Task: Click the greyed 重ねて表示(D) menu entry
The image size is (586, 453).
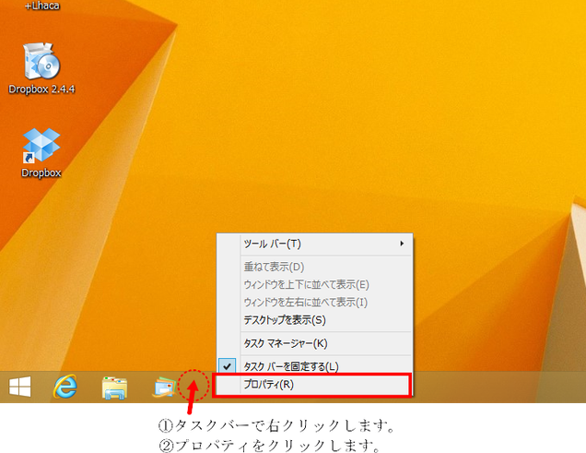Action: click(x=315, y=267)
